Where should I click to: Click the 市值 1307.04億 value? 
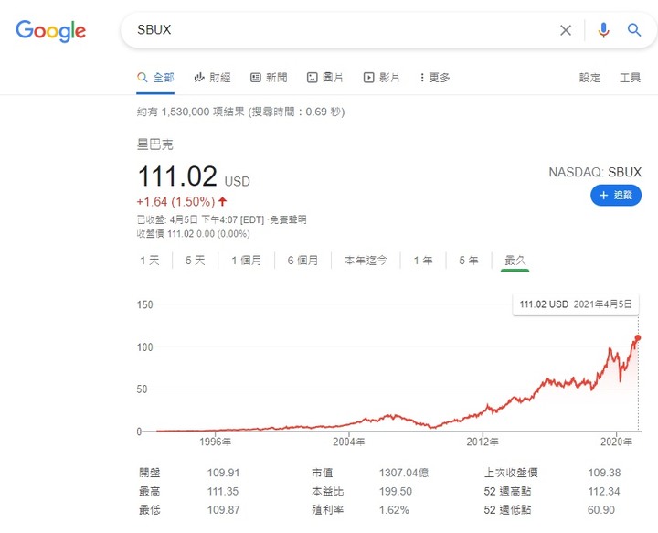click(x=404, y=473)
